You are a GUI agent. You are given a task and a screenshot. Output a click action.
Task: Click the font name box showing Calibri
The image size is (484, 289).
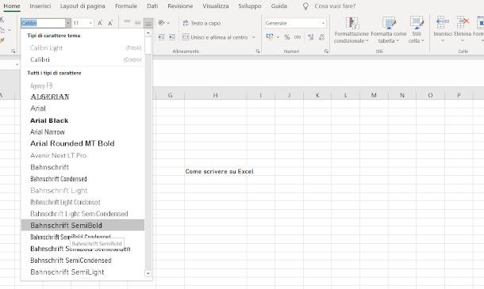[x=43, y=23]
